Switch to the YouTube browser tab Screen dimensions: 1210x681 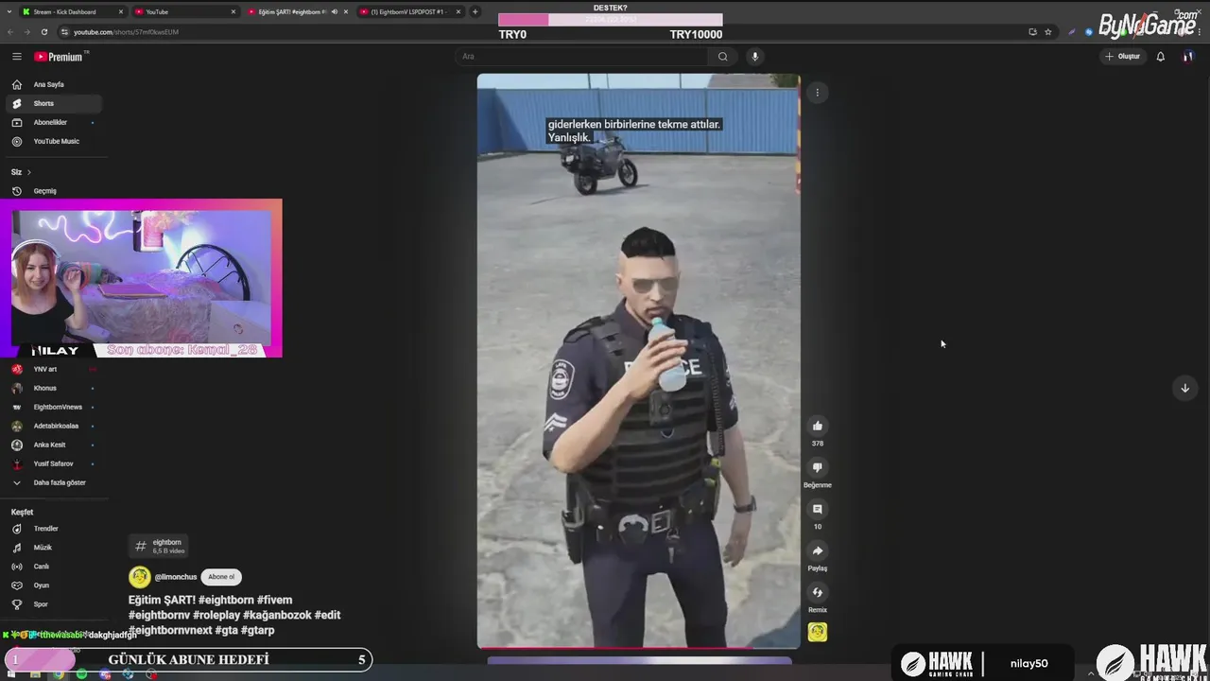coord(184,11)
